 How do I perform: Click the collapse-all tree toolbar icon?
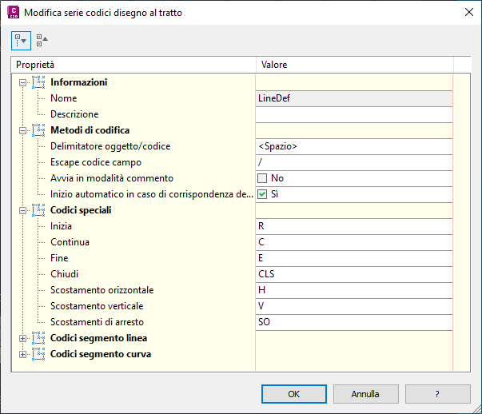pos(42,39)
